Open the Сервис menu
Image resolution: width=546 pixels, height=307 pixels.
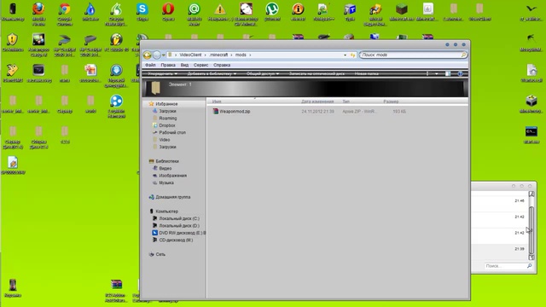click(x=201, y=65)
